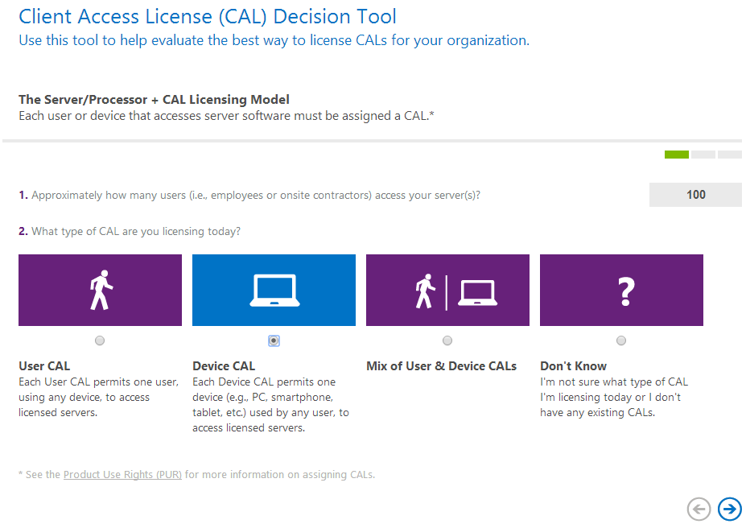This screenshot has height=524, width=746.
Task: Click the laptop Device CAL tile
Action: click(274, 291)
